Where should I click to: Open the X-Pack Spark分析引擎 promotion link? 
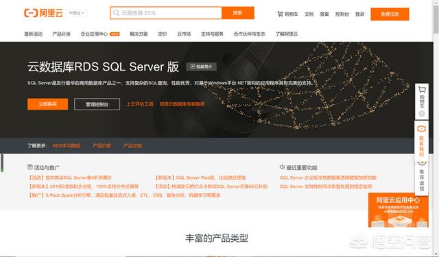click(x=124, y=195)
